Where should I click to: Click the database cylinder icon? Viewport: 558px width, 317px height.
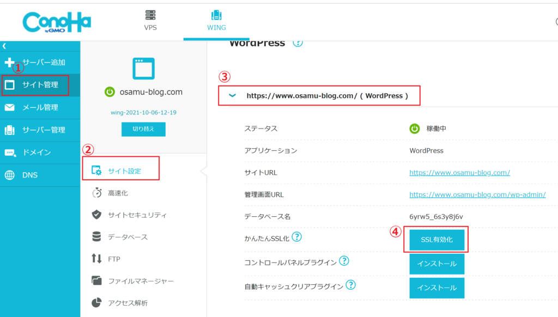point(96,236)
